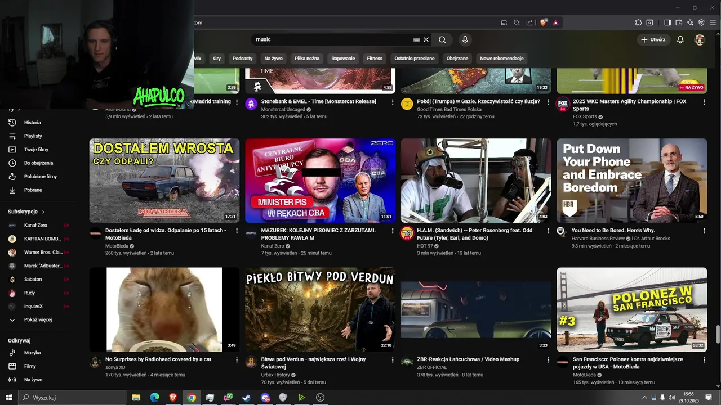Open options menu for MAZUREK video
The image size is (721, 405).
(x=393, y=231)
